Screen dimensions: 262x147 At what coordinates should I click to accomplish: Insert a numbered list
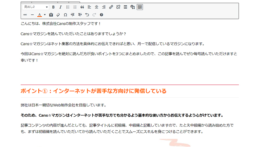point(75,7)
